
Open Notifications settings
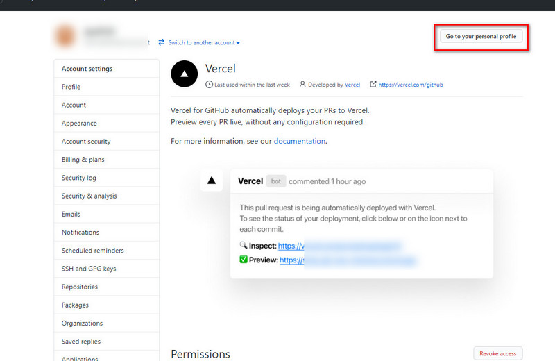coord(107,232)
